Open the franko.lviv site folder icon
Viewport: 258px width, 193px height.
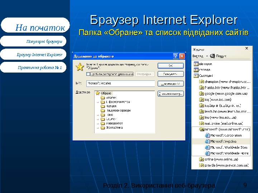pos(201,88)
